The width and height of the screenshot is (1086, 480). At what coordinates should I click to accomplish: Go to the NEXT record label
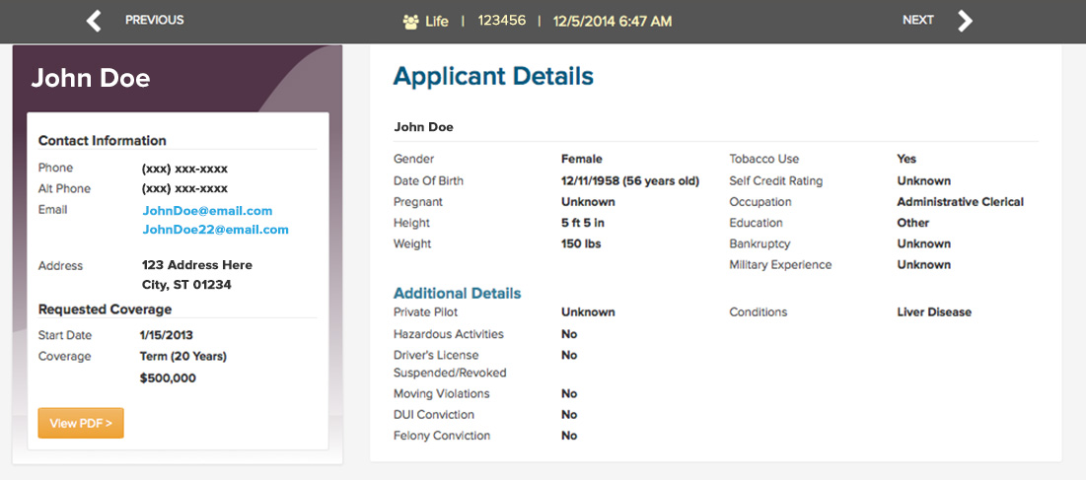point(917,21)
